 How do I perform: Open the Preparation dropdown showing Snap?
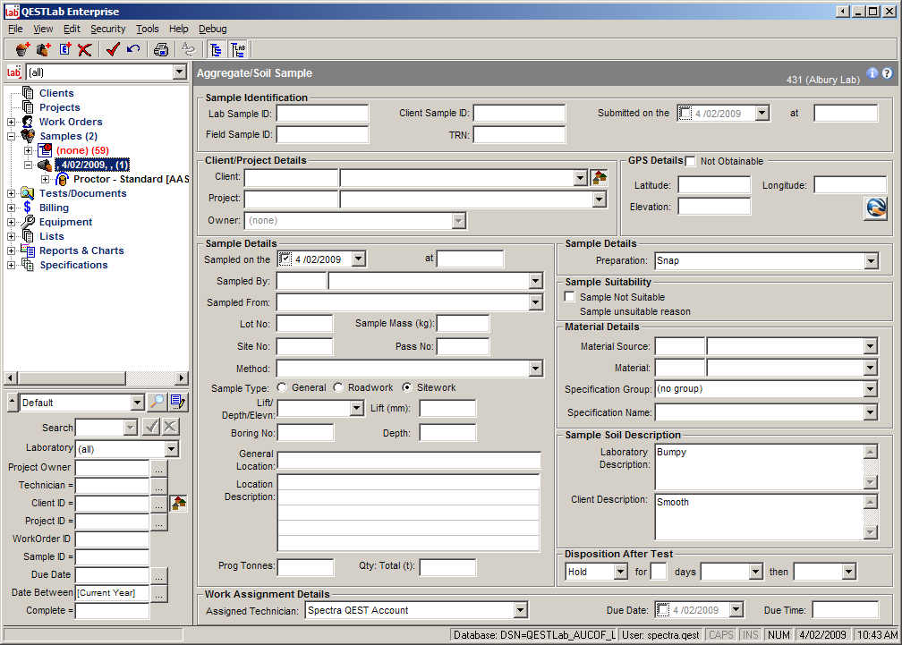tap(871, 261)
